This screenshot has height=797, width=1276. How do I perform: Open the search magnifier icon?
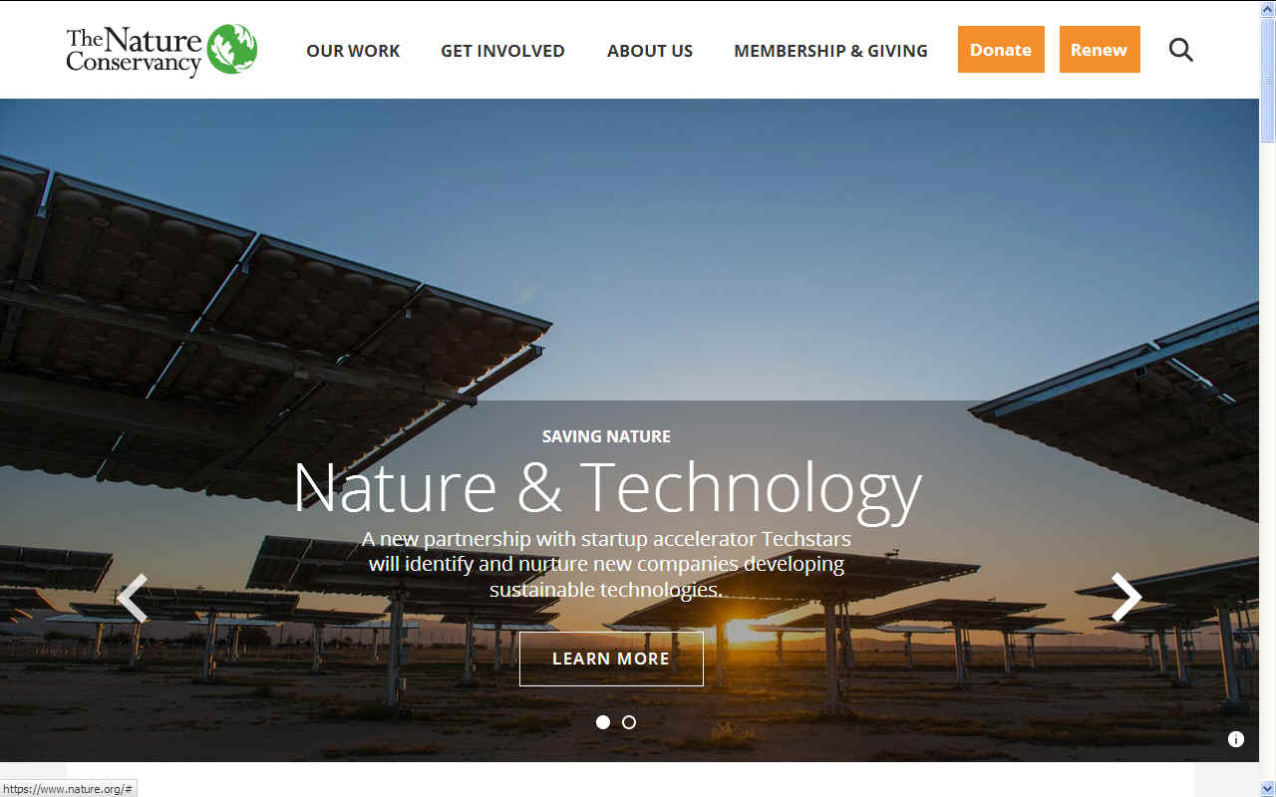click(1181, 50)
